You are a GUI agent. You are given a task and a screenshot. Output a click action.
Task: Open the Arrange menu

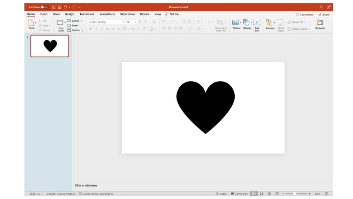[x=270, y=25]
